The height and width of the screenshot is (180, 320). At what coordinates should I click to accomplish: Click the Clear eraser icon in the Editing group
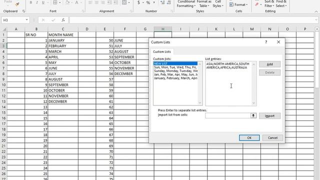[x=257, y=4]
